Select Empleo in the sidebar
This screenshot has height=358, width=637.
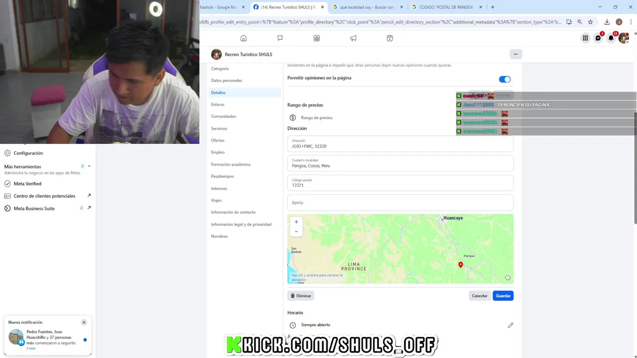click(217, 152)
